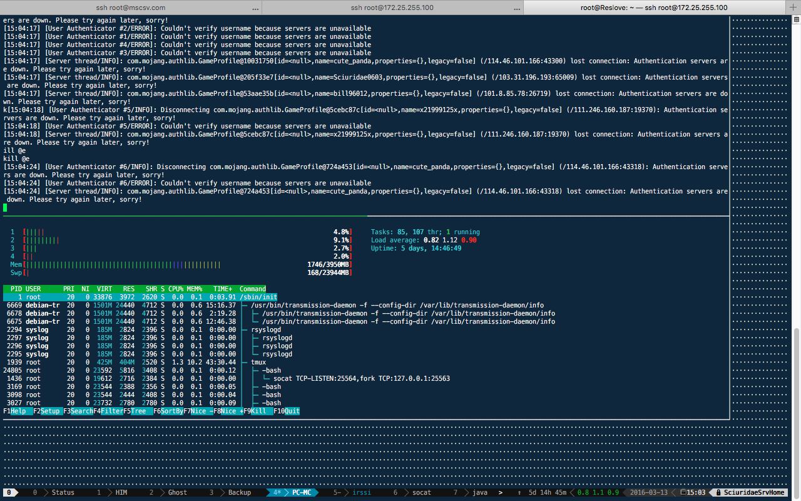Click F9 Kill in htop footer
This screenshot has width=801, height=501.
coord(258,411)
